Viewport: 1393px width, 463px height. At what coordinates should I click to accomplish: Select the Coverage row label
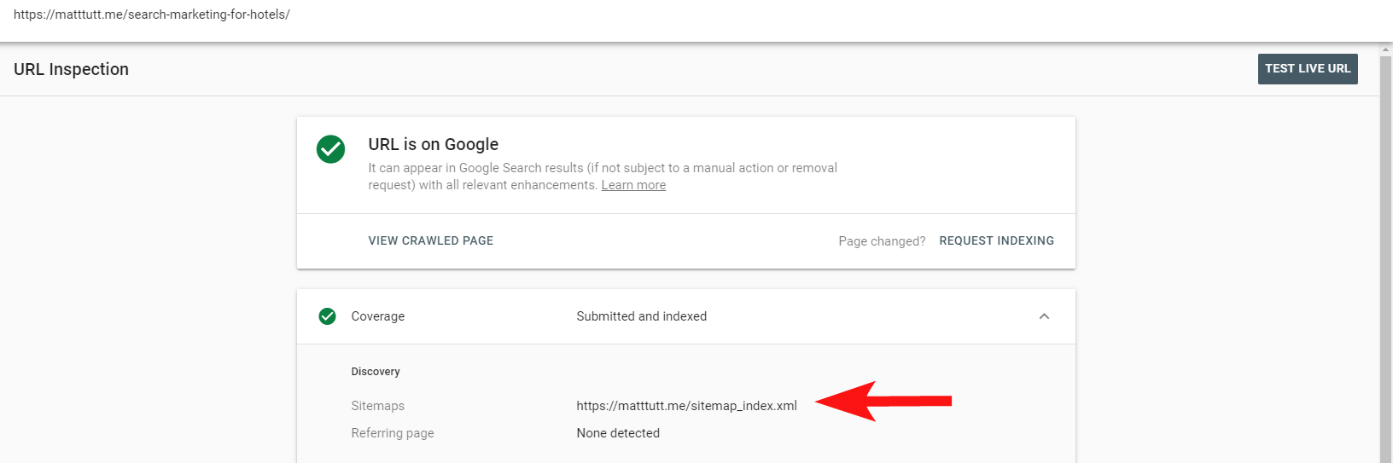coord(377,316)
